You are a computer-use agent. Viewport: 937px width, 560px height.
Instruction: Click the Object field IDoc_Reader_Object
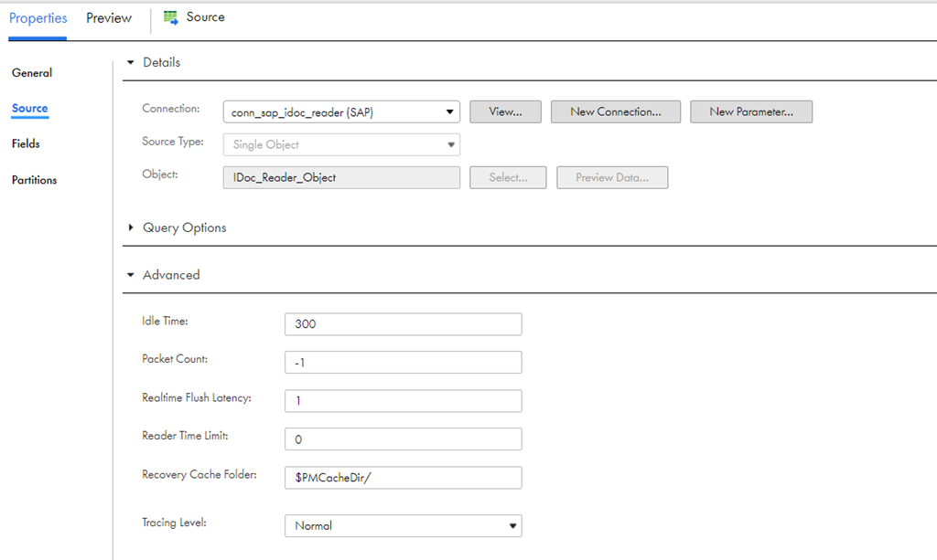341,177
